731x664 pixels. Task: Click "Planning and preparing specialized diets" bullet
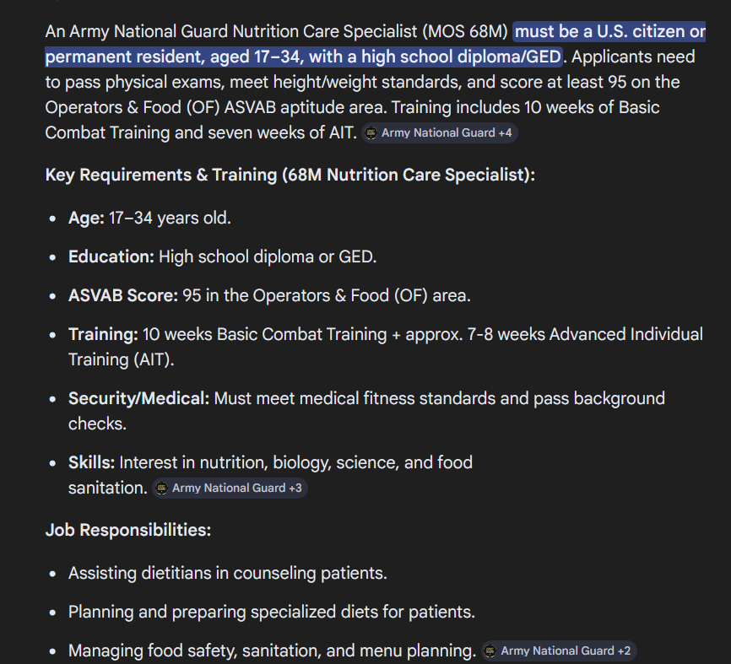(271, 612)
